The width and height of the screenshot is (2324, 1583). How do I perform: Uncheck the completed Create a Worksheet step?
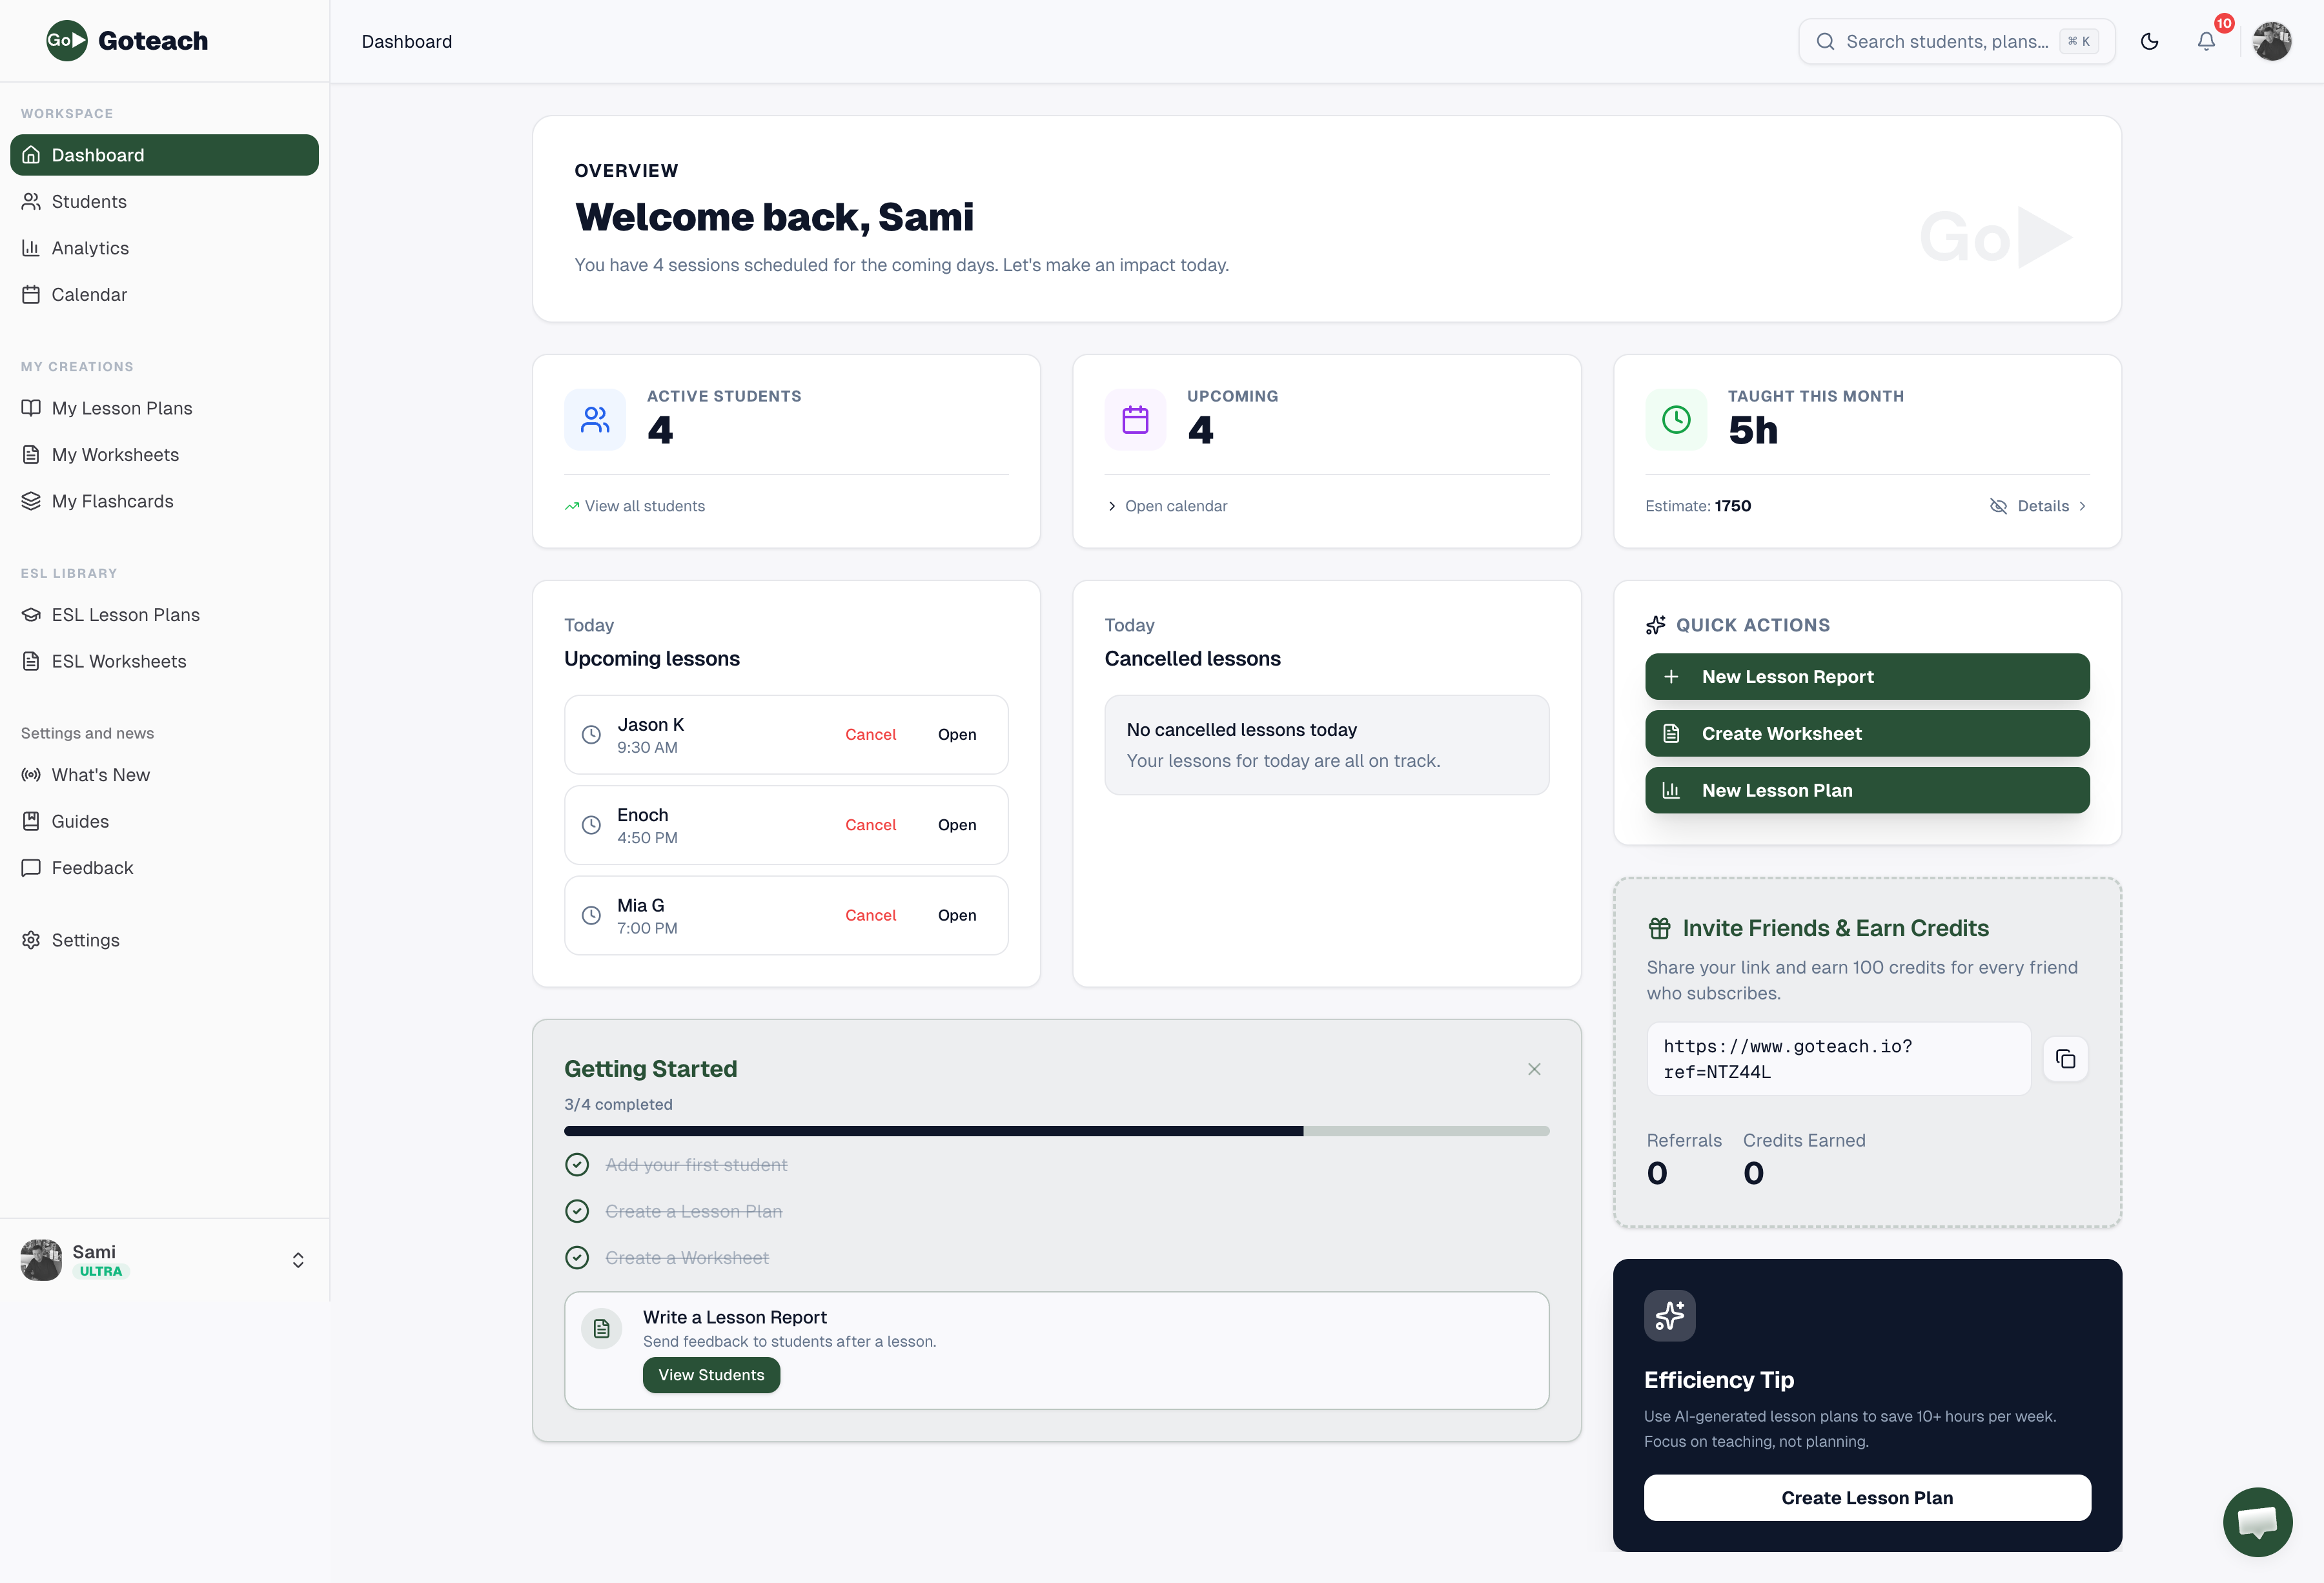pos(577,1257)
